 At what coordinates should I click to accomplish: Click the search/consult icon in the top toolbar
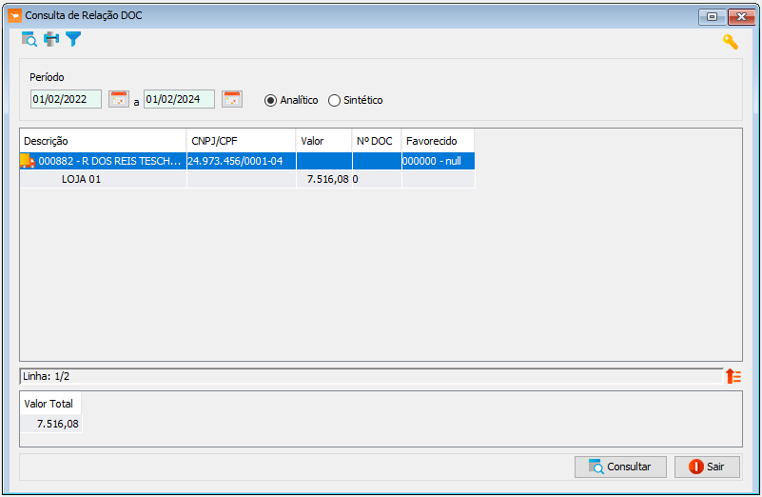click(x=29, y=39)
